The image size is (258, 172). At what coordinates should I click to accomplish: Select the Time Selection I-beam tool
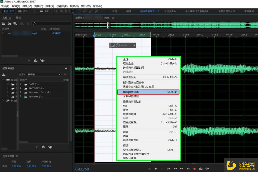tap(73, 11)
